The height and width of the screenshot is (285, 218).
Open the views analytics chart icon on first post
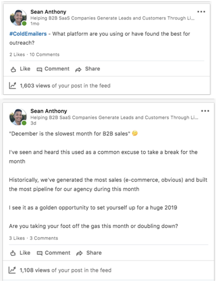click(12, 85)
